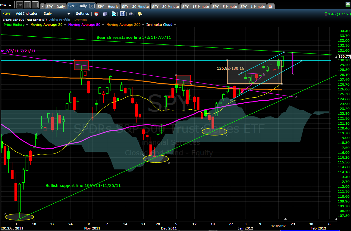Screen dimensions: 351x231
Task: Open chart Settings
Action: (82, 14)
